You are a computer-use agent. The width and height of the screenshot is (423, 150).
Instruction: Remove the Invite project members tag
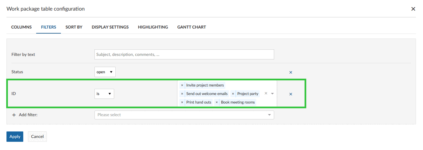[182, 85]
